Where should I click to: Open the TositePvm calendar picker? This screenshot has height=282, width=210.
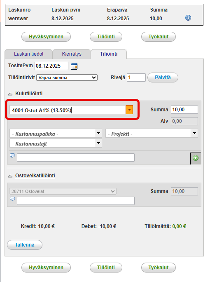pos(74,66)
